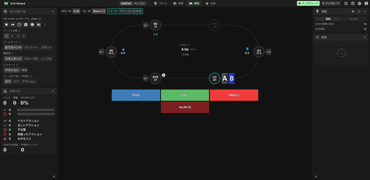
Task: Open the 分析 tab
Action: pyautogui.click(x=210, y=4)
